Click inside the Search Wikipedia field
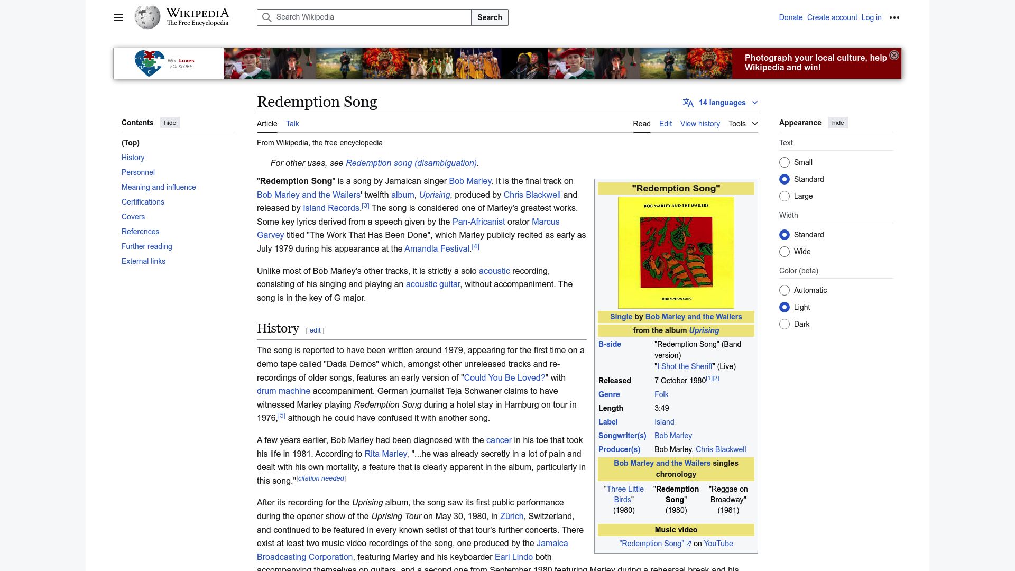This screenshot has width=1015, height=571. [370, 17]
